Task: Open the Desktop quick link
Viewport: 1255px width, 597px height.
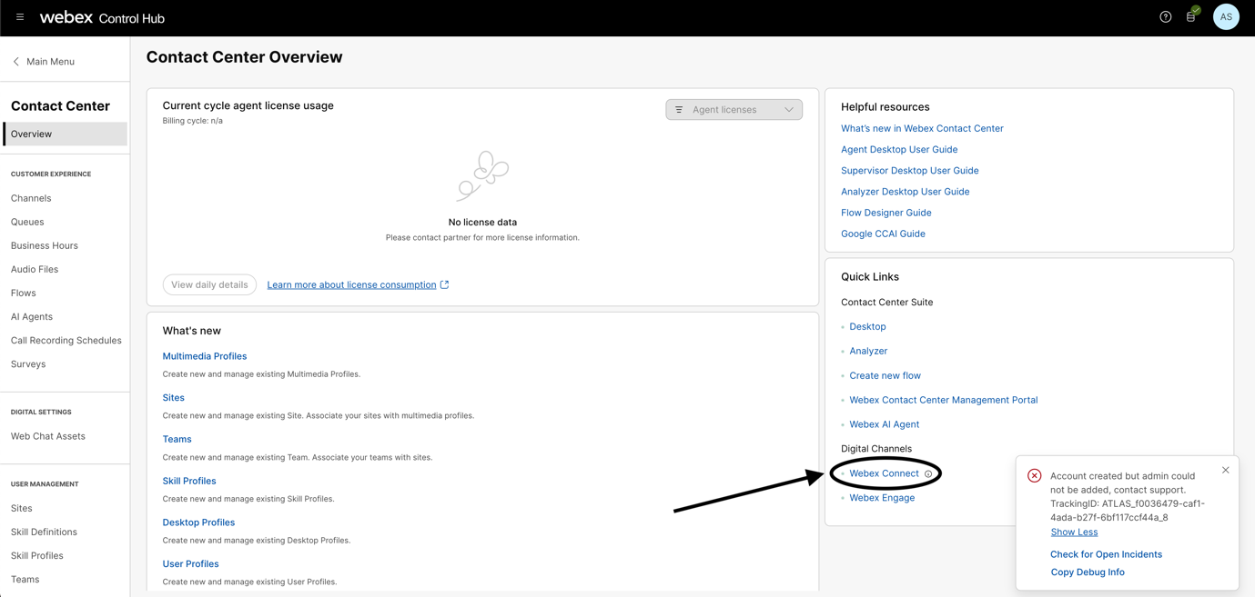Action: coord(867,326)
